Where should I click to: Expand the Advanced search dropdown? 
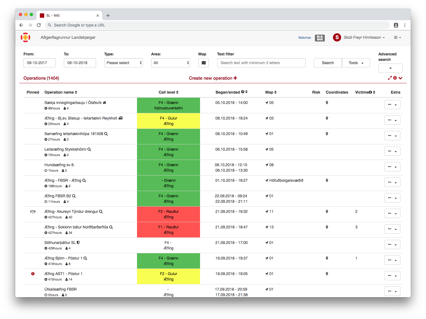point(390,68)
